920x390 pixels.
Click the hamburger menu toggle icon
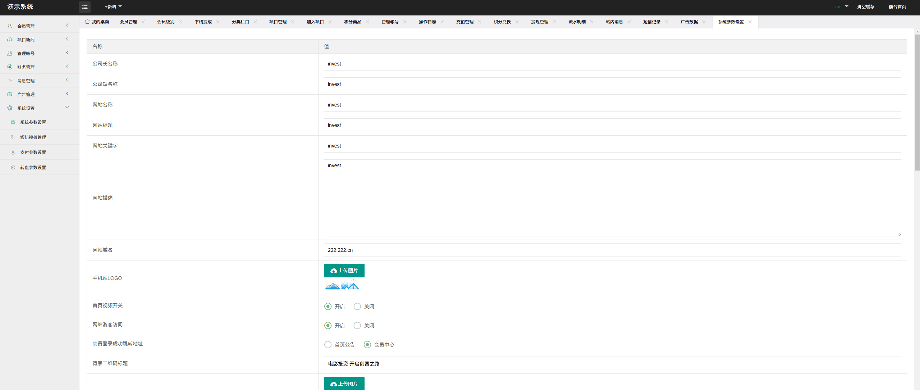85,7
